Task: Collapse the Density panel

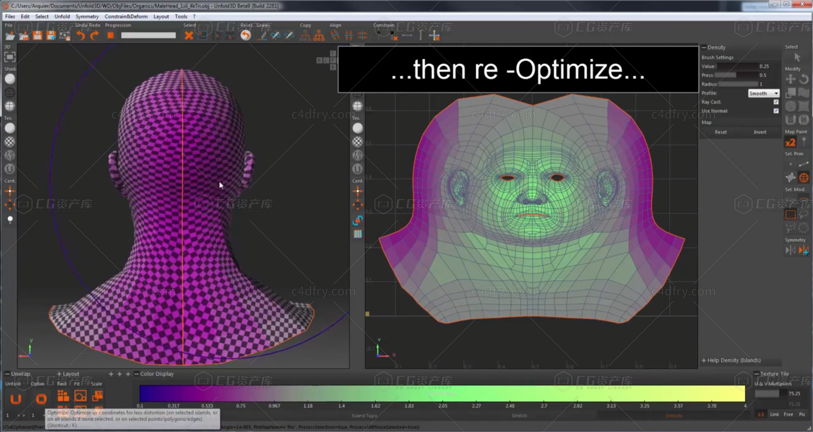Action: coord(704,47)
